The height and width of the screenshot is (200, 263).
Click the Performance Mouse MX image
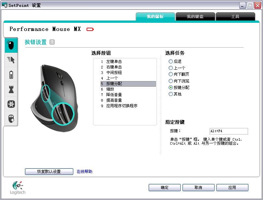click(54, 98)
